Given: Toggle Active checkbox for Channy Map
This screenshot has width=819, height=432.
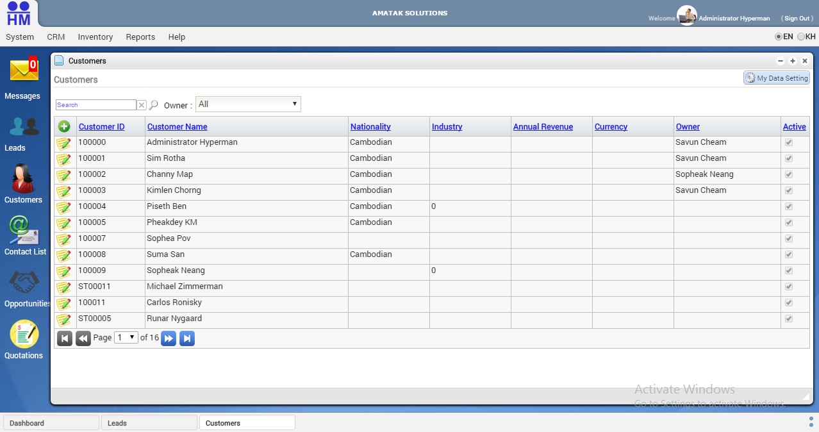Looking at the screenshot, I should pyautogui.click(x=789, y=174).
